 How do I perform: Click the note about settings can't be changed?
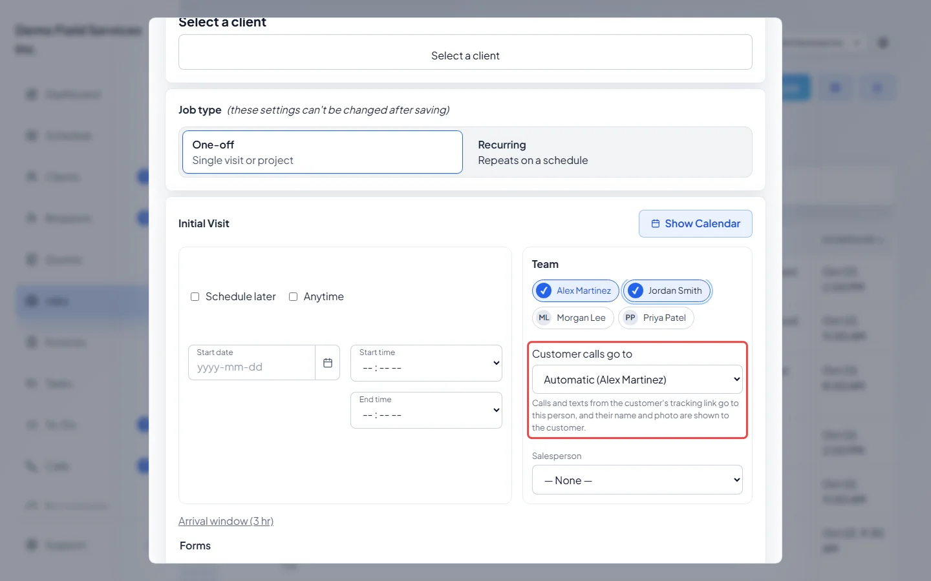pyautogui.click(x=338, y=110)
